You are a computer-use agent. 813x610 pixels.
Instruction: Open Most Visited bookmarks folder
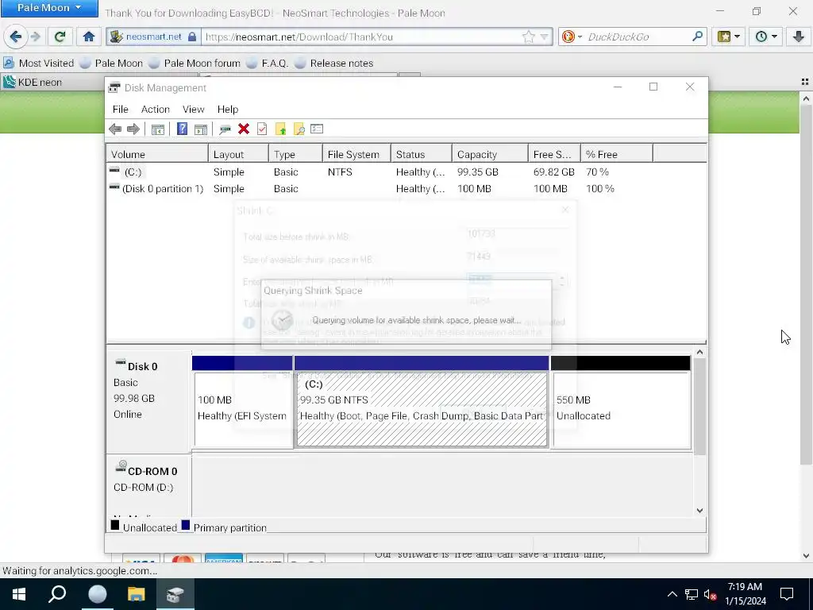[38, 64]
